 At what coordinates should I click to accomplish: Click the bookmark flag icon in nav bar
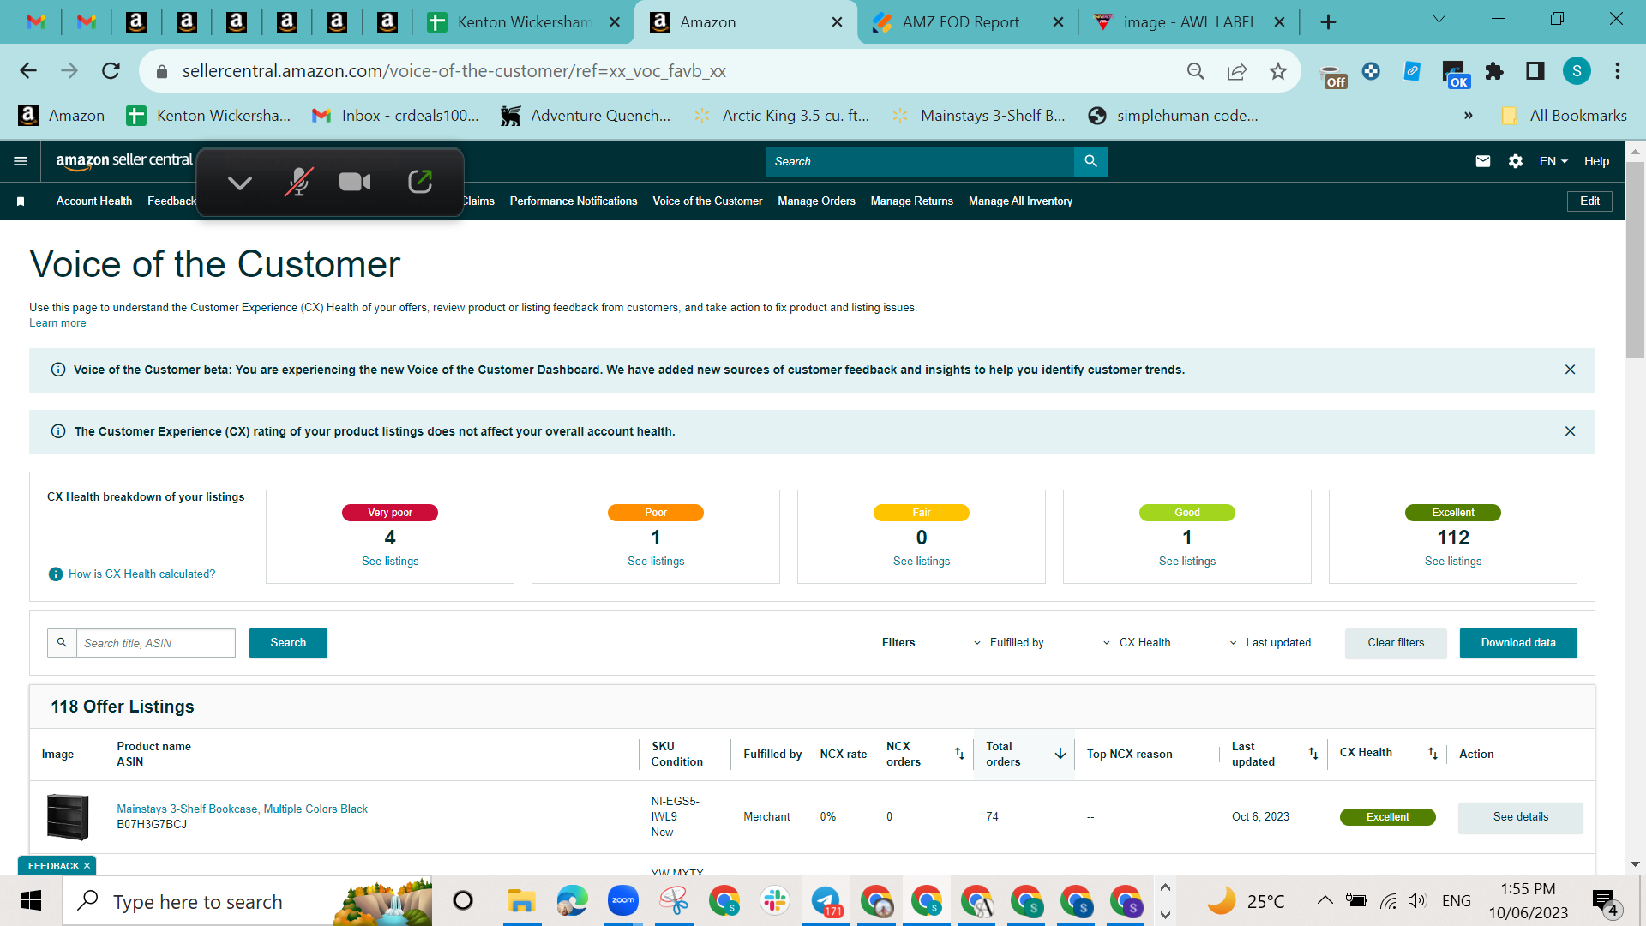(x=21, y=201)
